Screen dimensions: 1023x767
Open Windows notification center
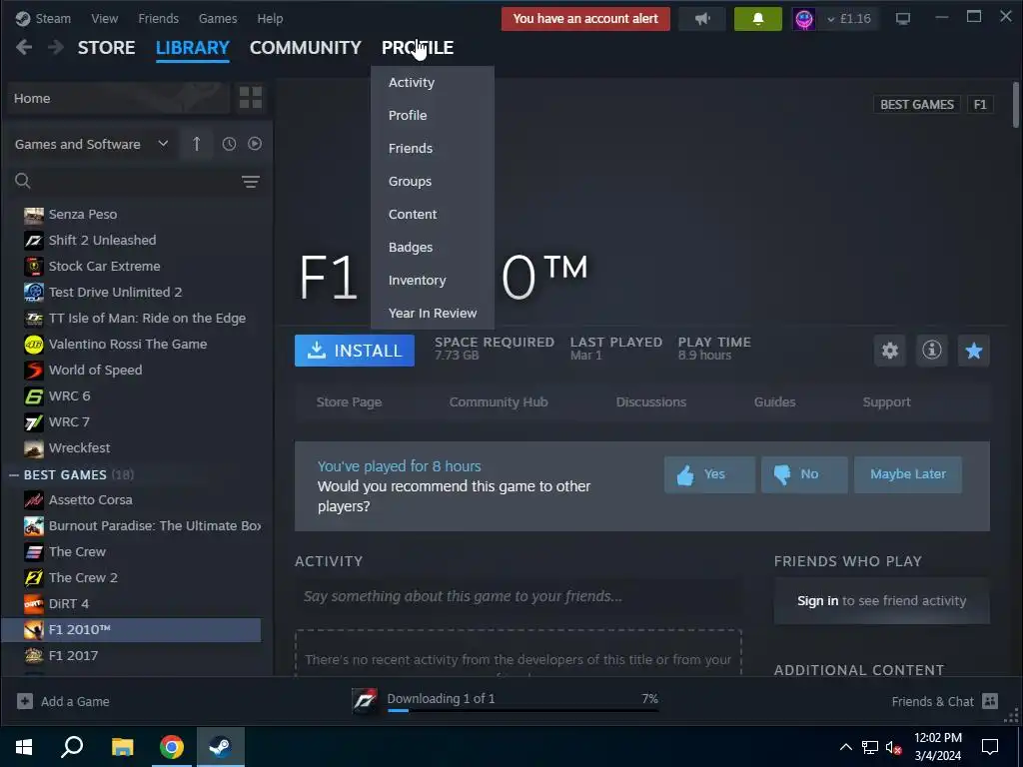point(990,747)
